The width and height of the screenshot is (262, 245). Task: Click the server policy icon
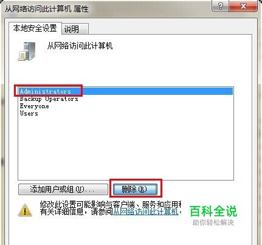tap(27, 51)
